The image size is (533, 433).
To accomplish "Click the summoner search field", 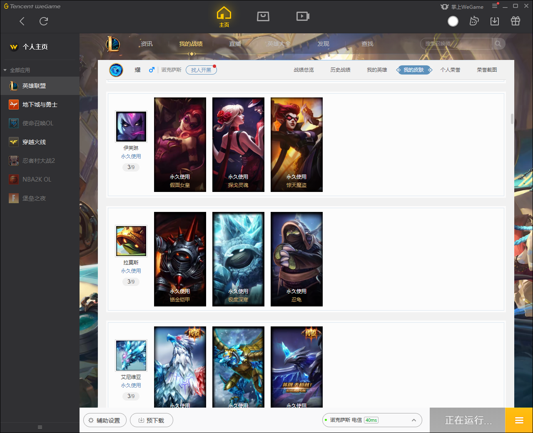I will (456, 44).
